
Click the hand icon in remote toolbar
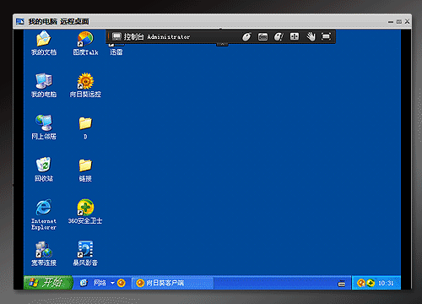[x=311, y=36]
